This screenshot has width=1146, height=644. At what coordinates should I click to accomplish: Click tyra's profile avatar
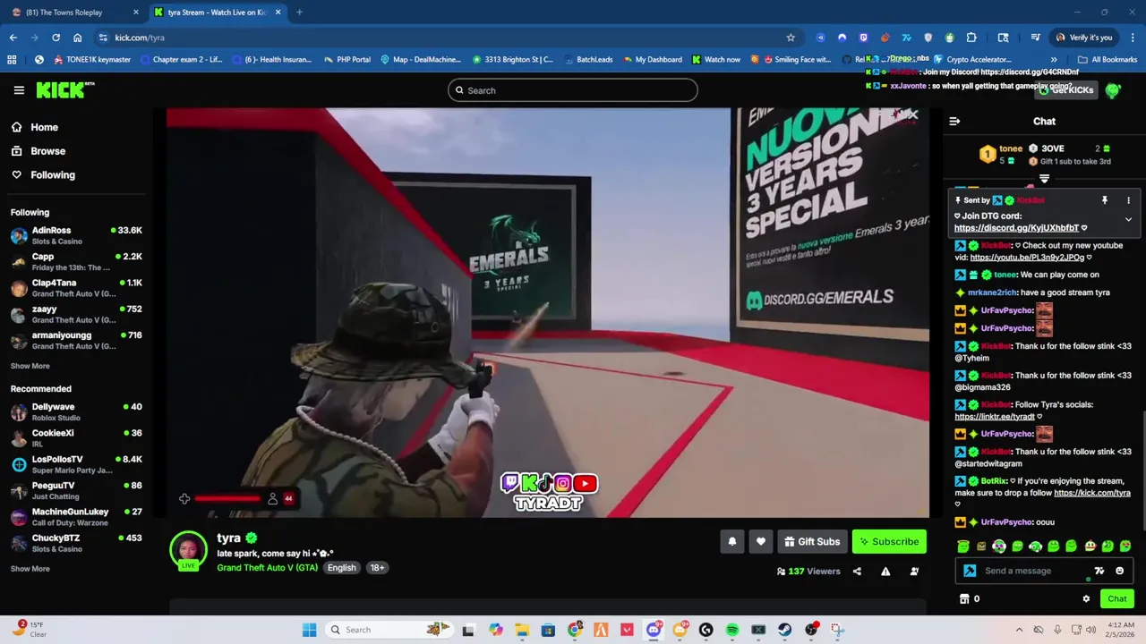(188, 549)
